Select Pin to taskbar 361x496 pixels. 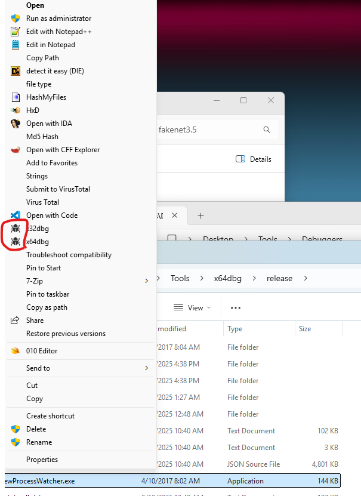[47, 294]
